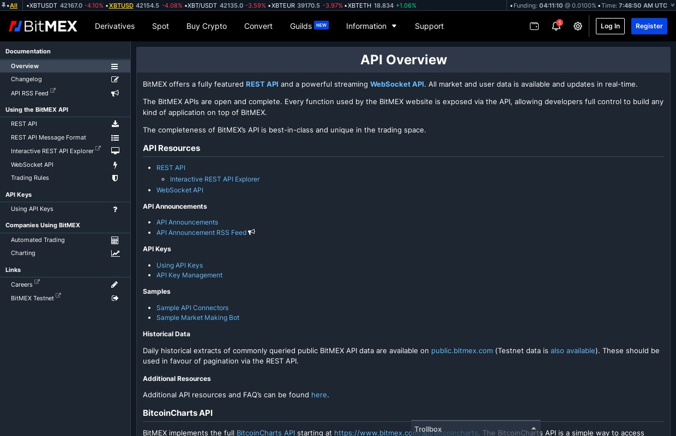Open WebSocket API link under API Resources
This screenshot has height=436, width=676.
180,190
